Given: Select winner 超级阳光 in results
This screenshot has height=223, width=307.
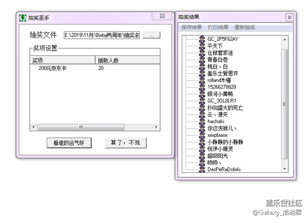Looking at the screenshot, I should [x=218, y=155].
